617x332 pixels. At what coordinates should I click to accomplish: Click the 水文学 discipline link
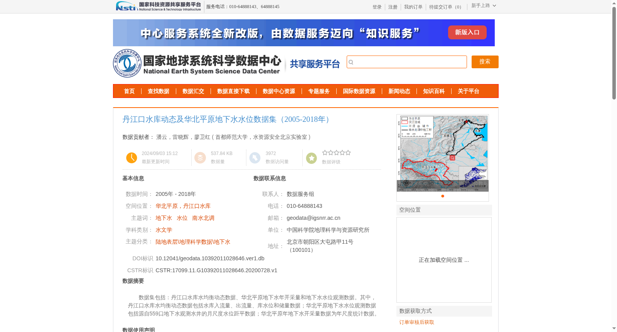coord(164,230)
